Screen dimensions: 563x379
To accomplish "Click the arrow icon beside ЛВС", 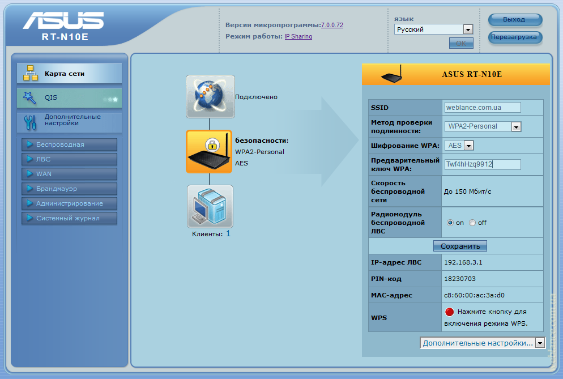I will pos(30,159).
